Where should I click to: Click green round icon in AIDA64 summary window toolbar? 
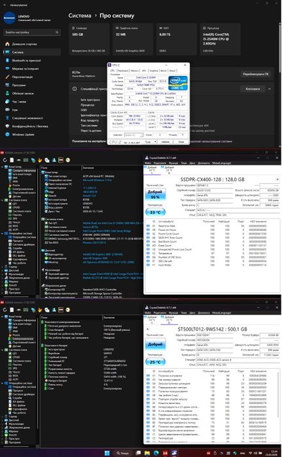coord(68,160)
